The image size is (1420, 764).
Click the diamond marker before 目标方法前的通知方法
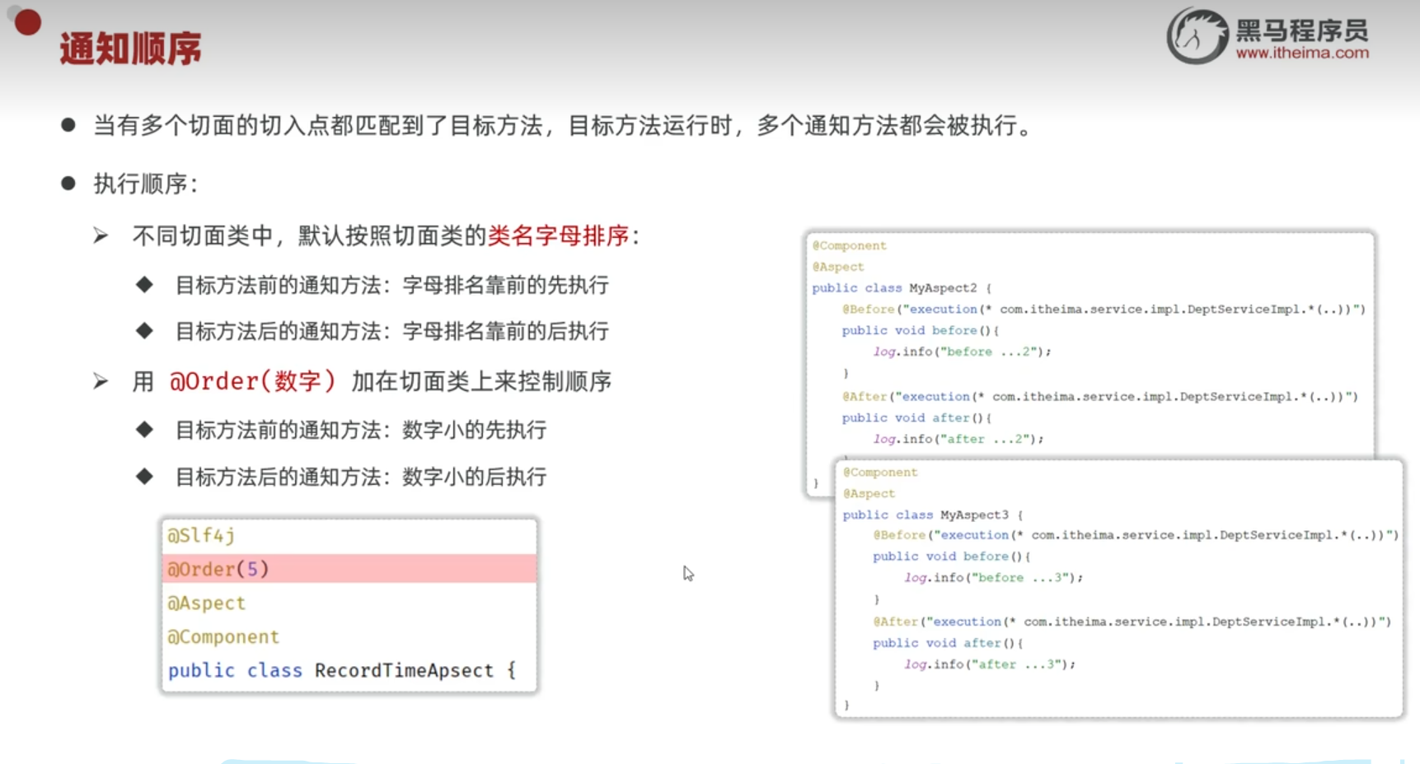(x=144, y=284)
